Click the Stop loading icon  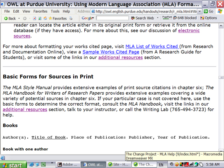(35, 18)
